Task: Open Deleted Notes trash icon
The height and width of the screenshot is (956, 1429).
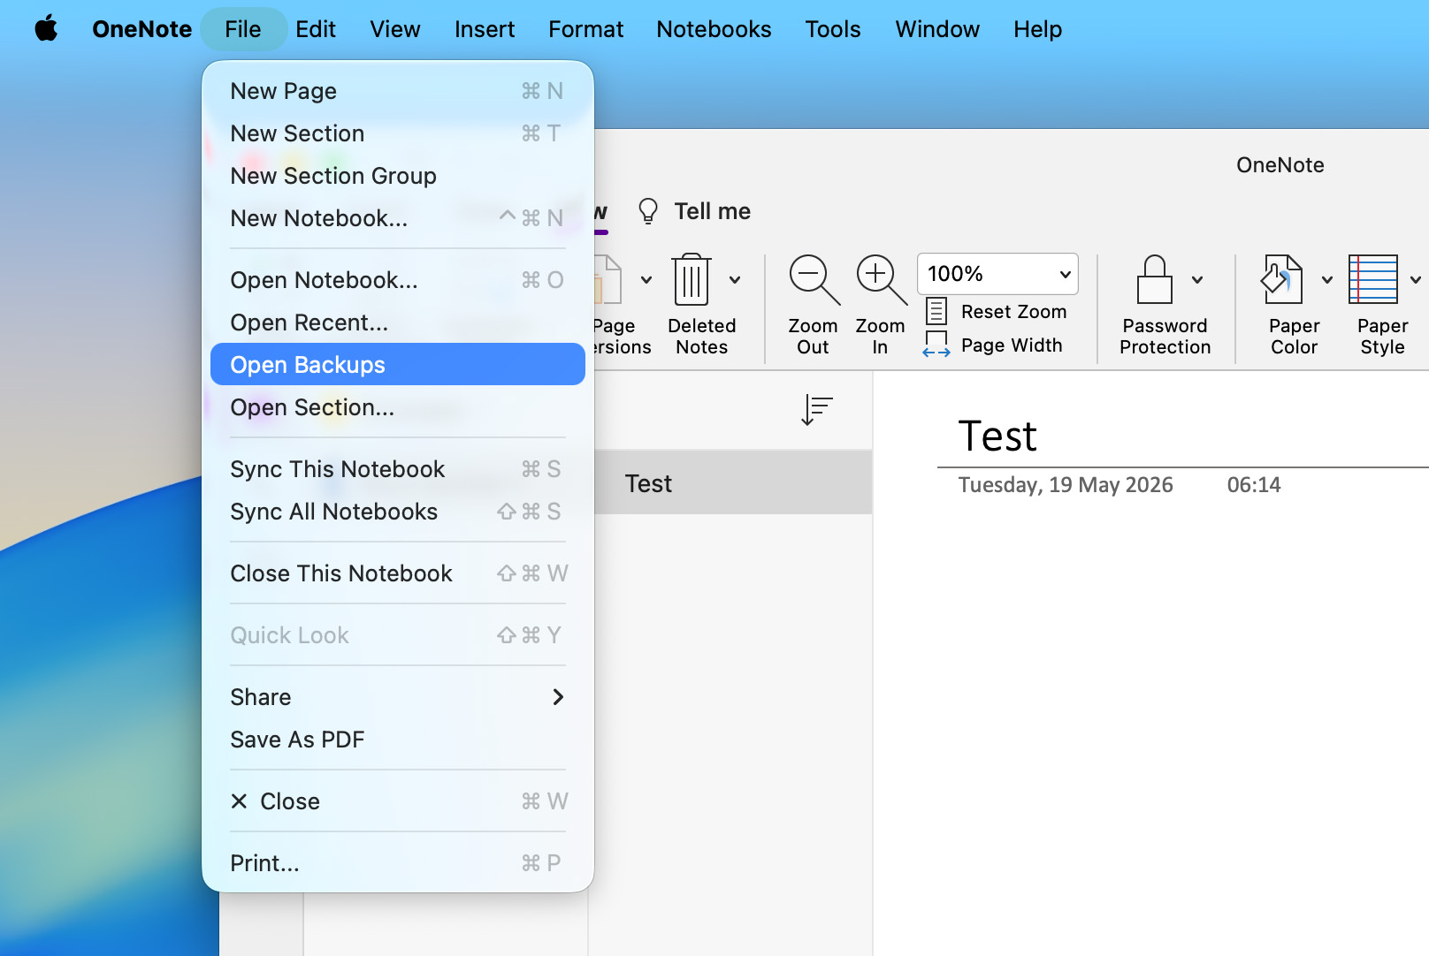Action: [692, 280]
